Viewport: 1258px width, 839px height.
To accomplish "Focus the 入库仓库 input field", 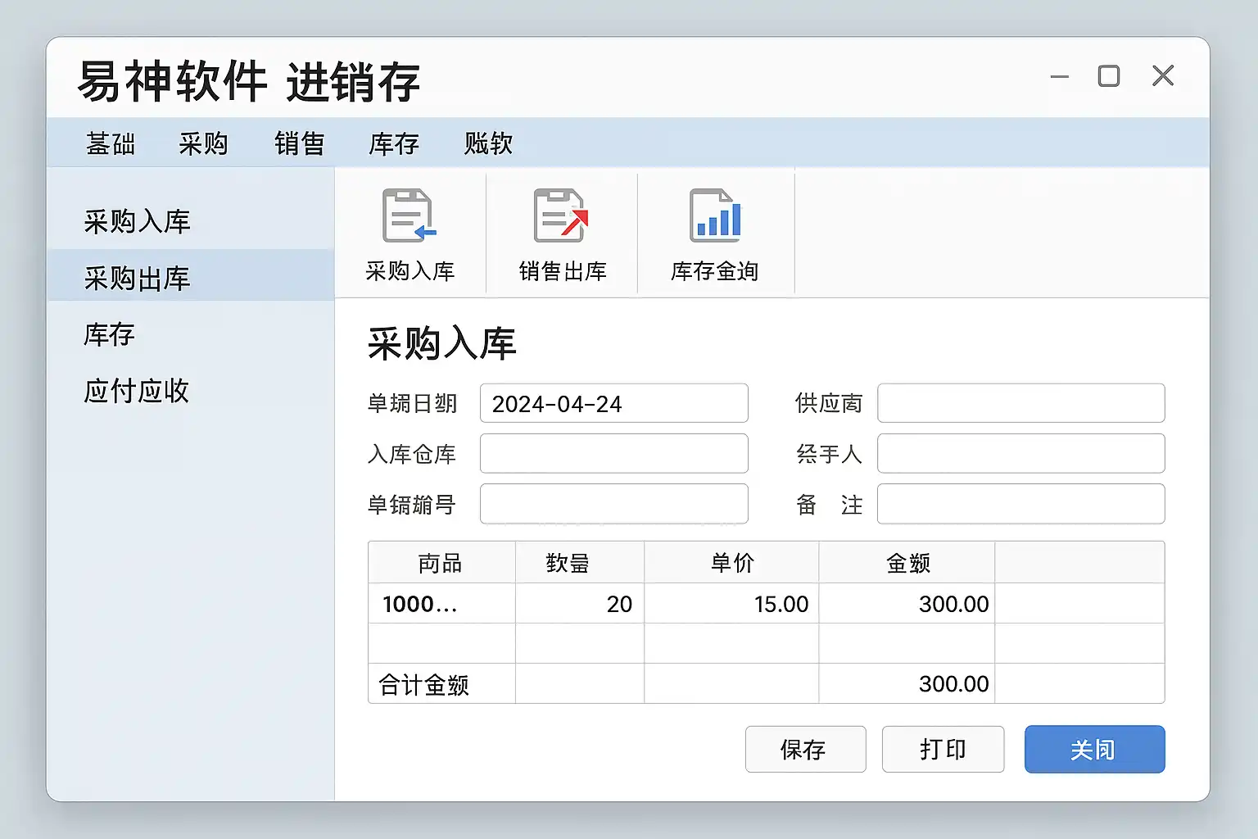I will click(x=613, y=454).
